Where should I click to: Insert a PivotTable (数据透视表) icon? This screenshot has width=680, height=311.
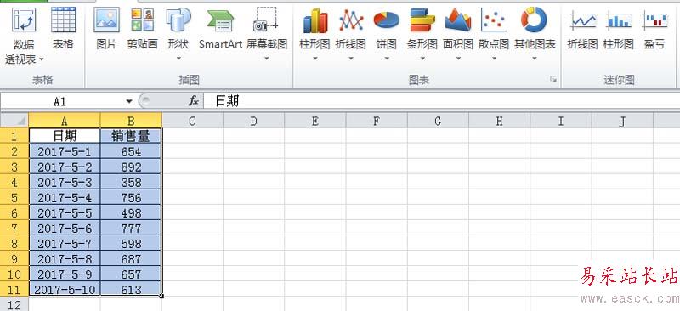click(x=25, y=20)
